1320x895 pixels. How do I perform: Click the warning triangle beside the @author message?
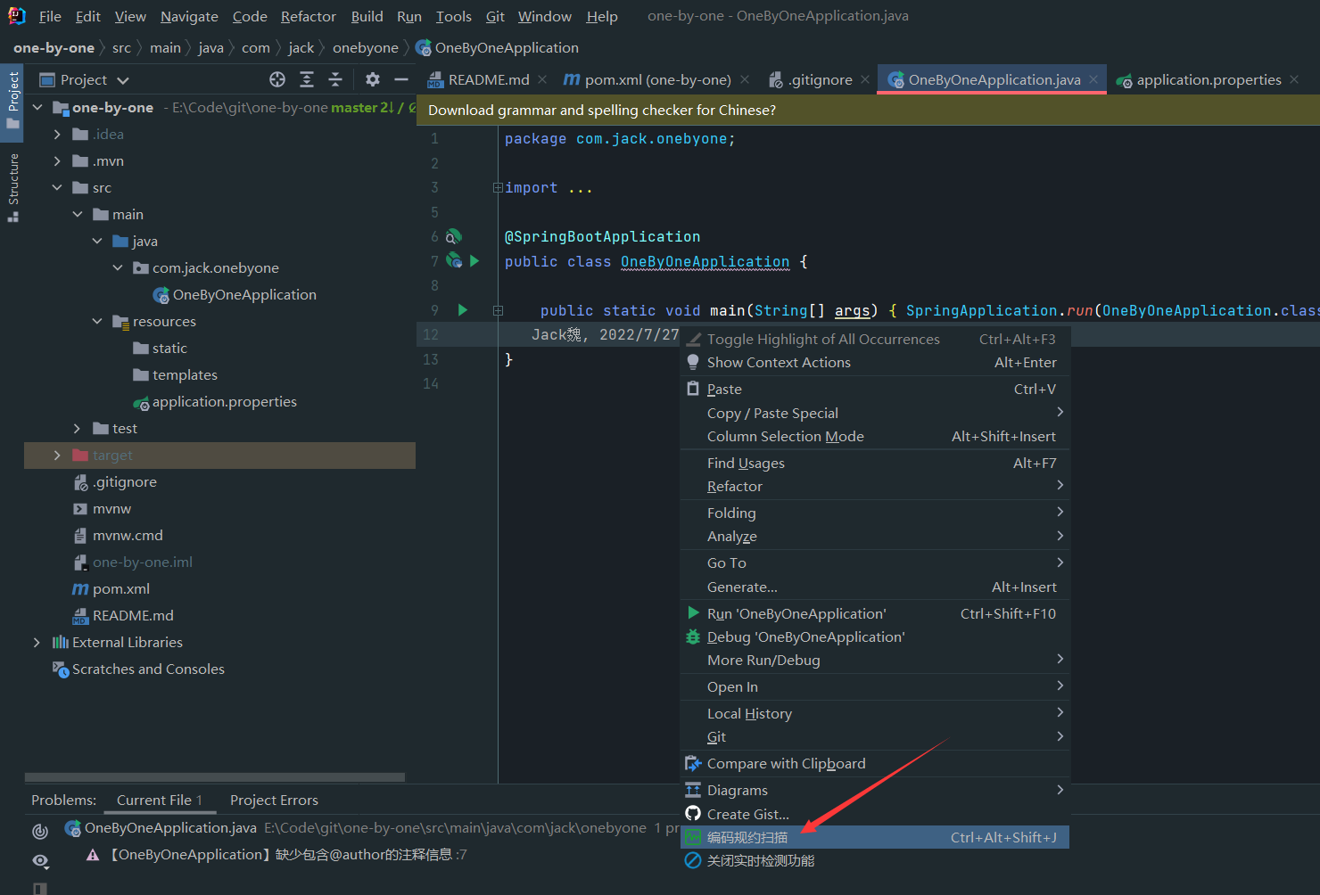[93, 854]
